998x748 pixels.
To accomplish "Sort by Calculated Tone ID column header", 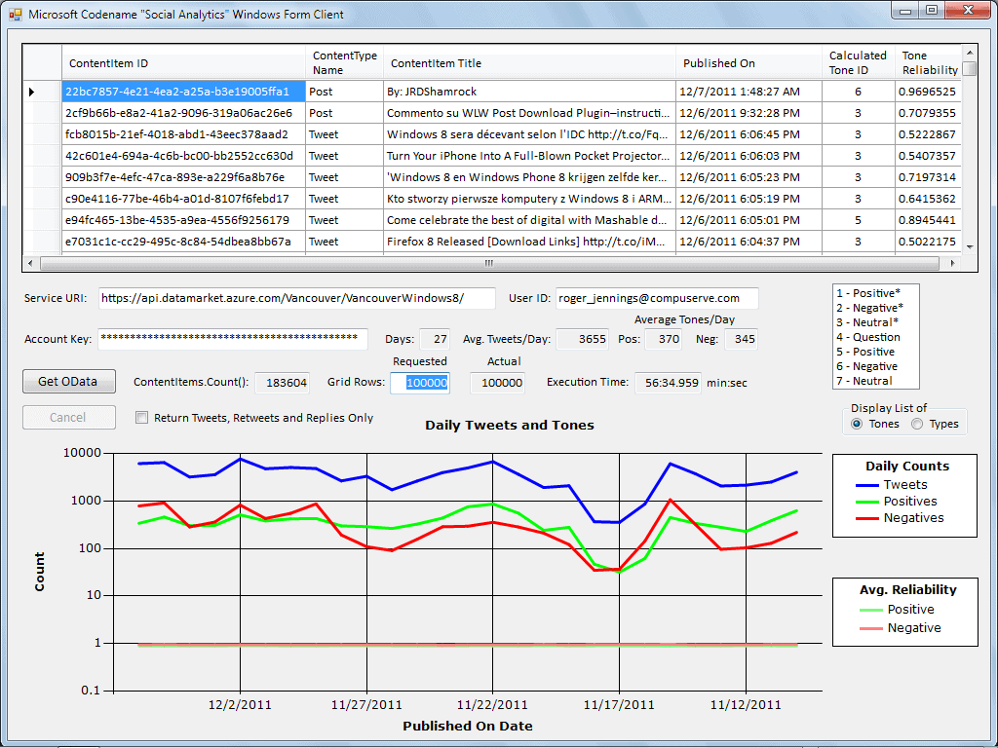I will pyautogui.click(x=858, y=63).
